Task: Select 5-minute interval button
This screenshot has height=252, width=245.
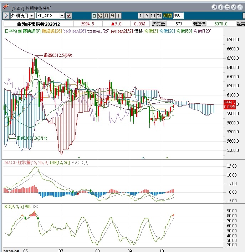Action: click(147, 16)
